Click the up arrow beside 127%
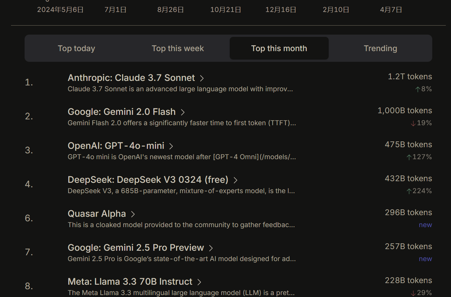Image resolution: width=451 pixels, height=297 pixels. pyautogui.click(x=409, y=157)
